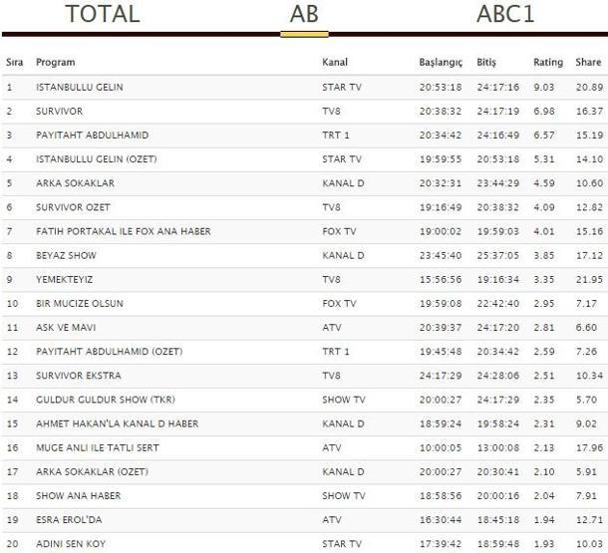Click the BEYAZ SHOW program name
608x553 pixels.
(66, 255)
